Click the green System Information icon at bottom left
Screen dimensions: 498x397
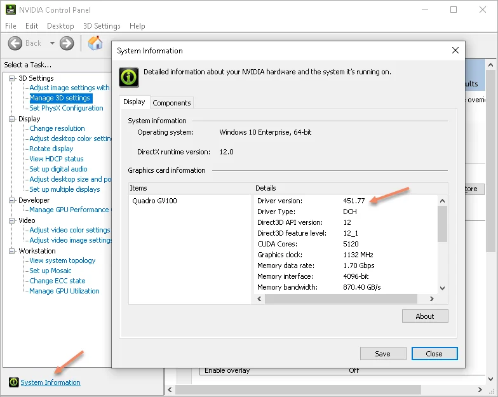pos(13,382)
